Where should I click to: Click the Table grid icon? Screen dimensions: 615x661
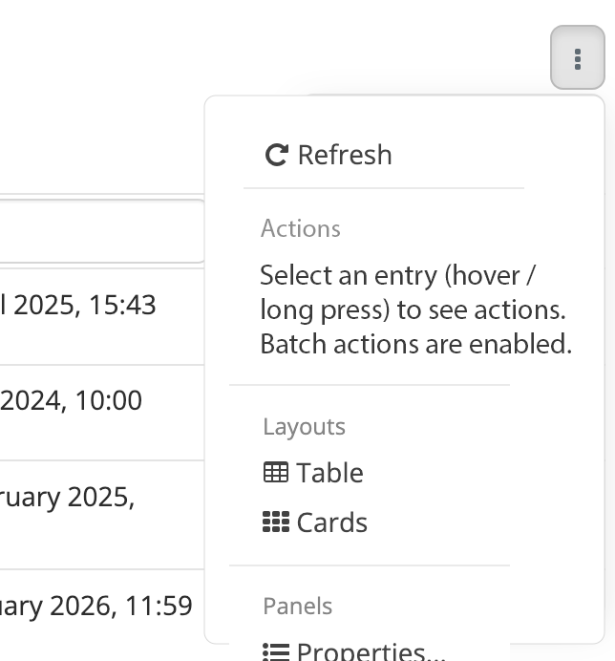pos(276,472)
